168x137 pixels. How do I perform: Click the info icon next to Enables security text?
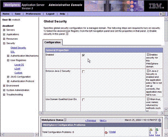tap(148, 54)
